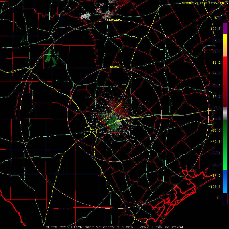Click the -94.2 velocity scale value

tap(216, 176)
